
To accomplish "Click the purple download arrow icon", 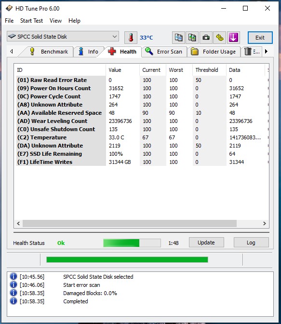I will coord(233,38).
